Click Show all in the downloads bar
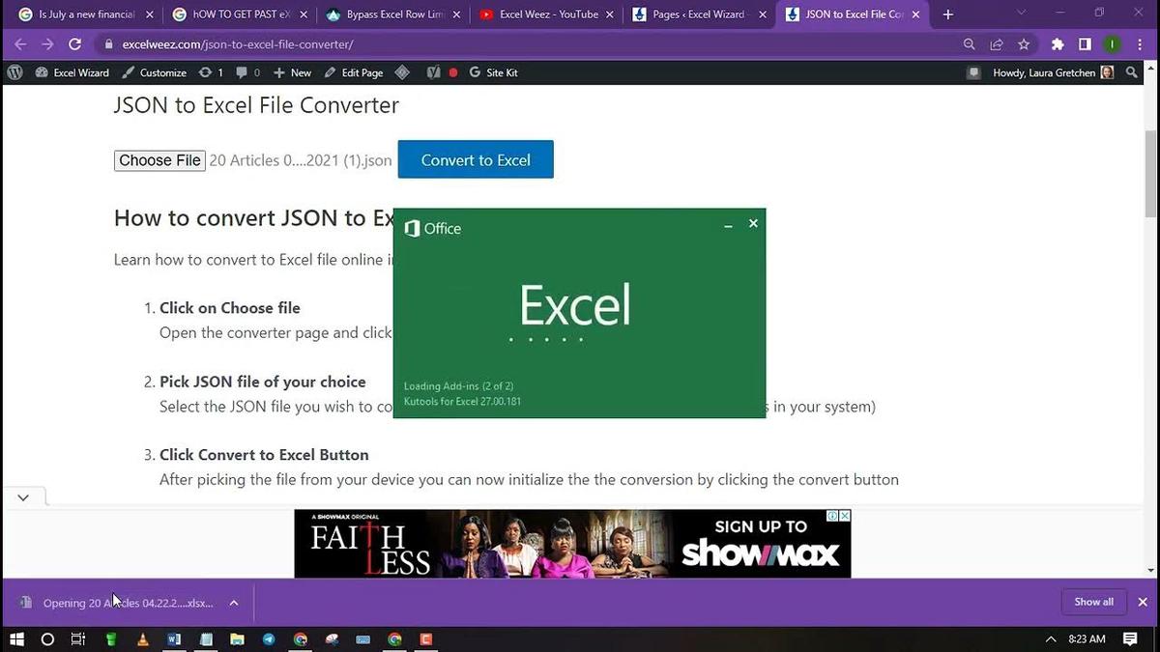This screenshot has width=1160, height=652. click(x=1093, y=602)
